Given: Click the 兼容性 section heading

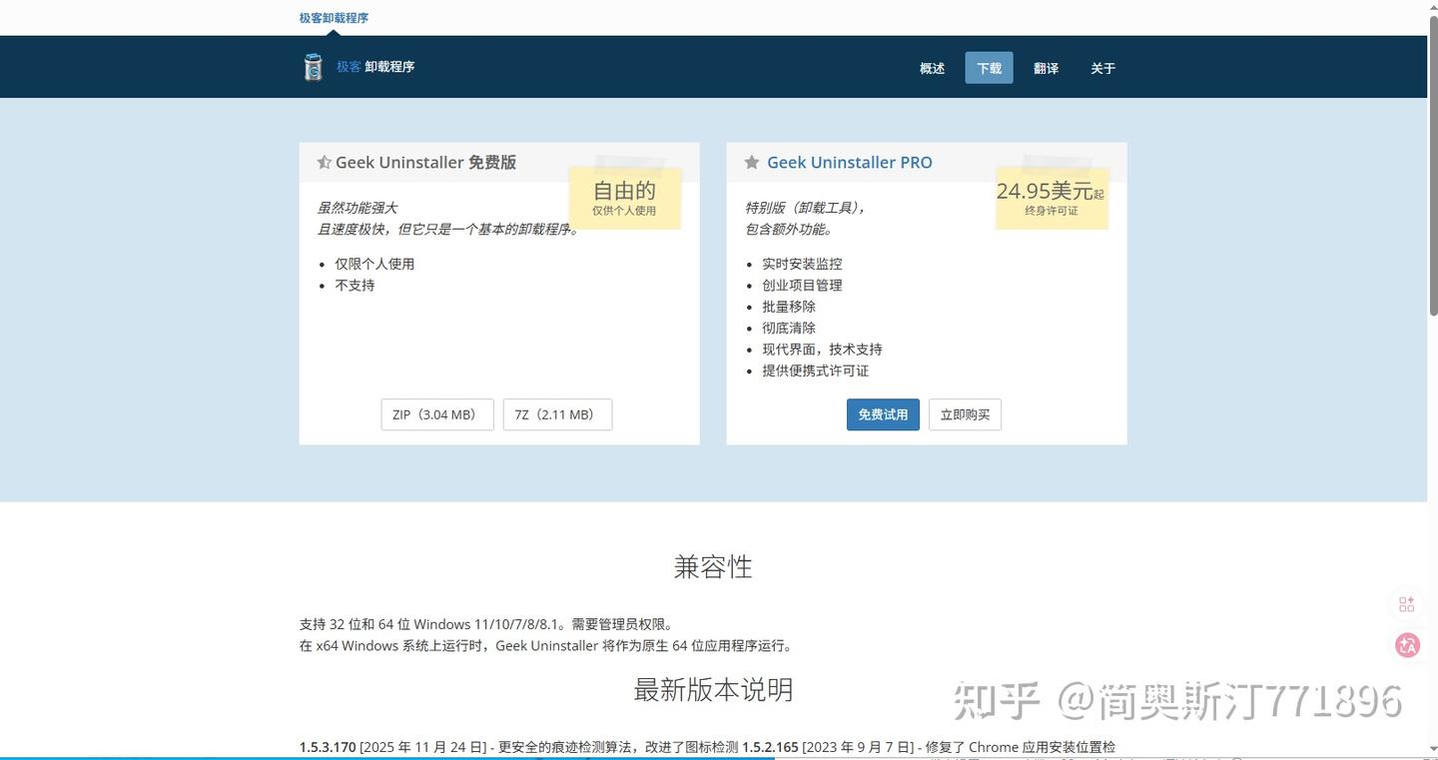Looking at the screenshot, I should 713,567.
